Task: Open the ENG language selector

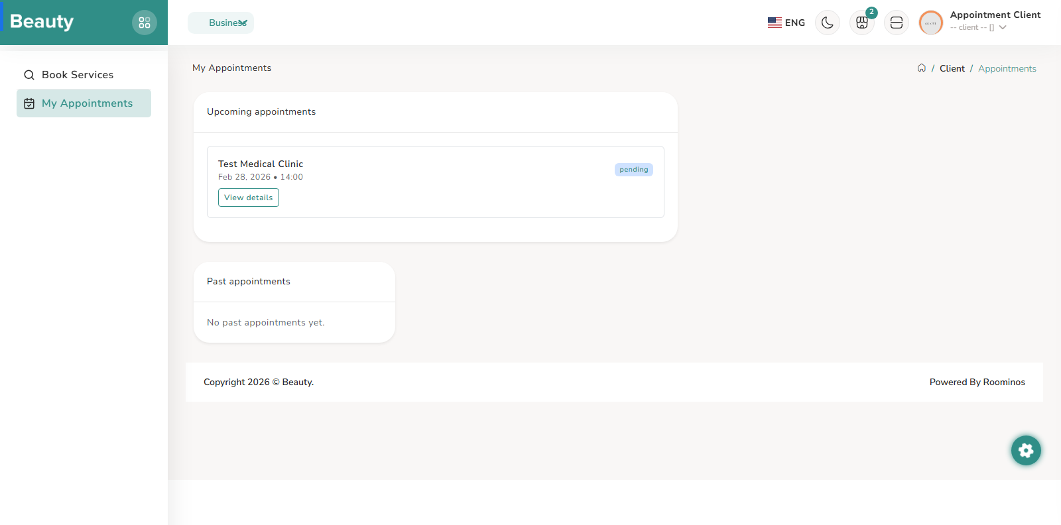Action: pyautogui.click(x=786, y=23)
